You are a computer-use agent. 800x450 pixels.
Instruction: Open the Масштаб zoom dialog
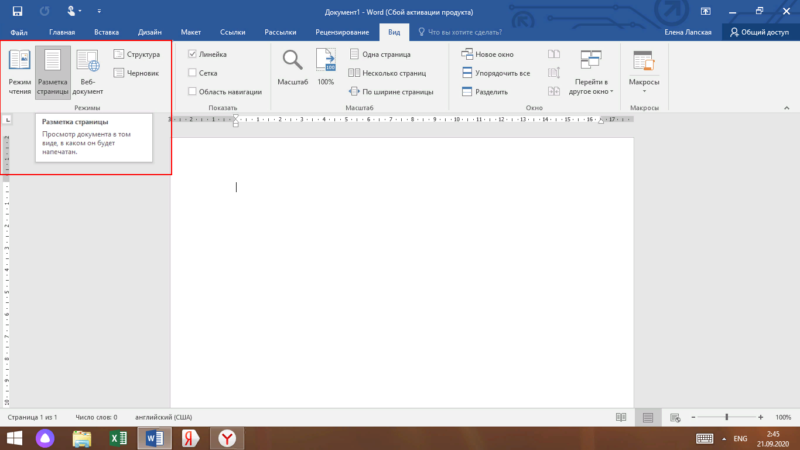[x=292, y=68]
